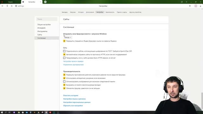
Task: Select Инструменты in the sidebar
Action: [47, 31]
